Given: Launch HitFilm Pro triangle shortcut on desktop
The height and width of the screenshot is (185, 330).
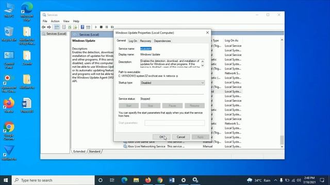Looking at the screenshot, I should coord(9,153).
